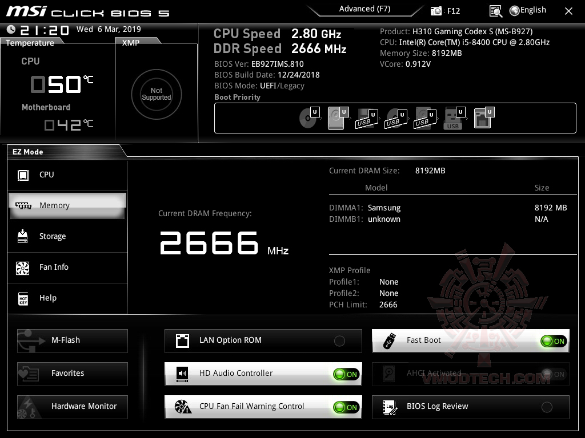
Task: Open the Storage section
Action: coord(67,237)
